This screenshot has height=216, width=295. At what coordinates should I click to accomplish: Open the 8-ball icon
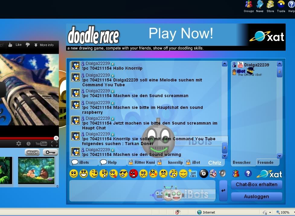coord(204,173)
